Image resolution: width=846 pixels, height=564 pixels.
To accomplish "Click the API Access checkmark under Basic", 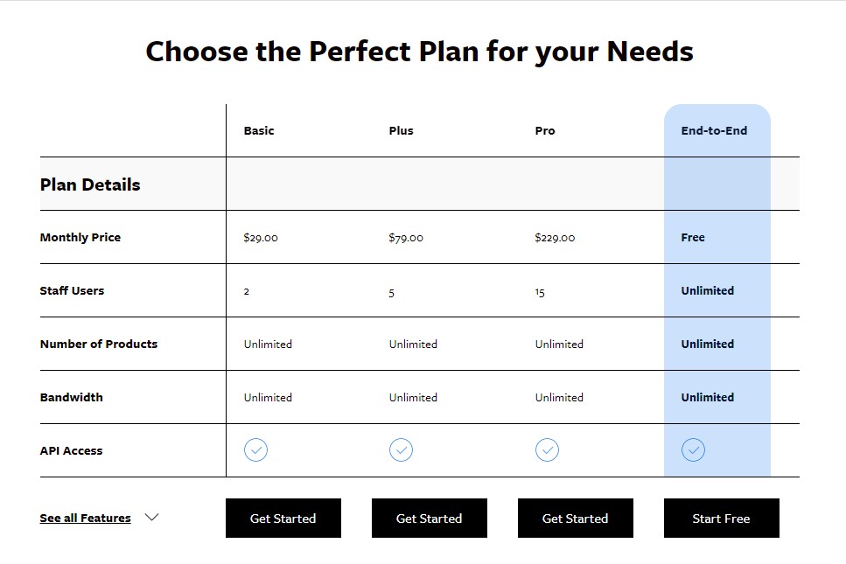I will click(x=255, y=450).
